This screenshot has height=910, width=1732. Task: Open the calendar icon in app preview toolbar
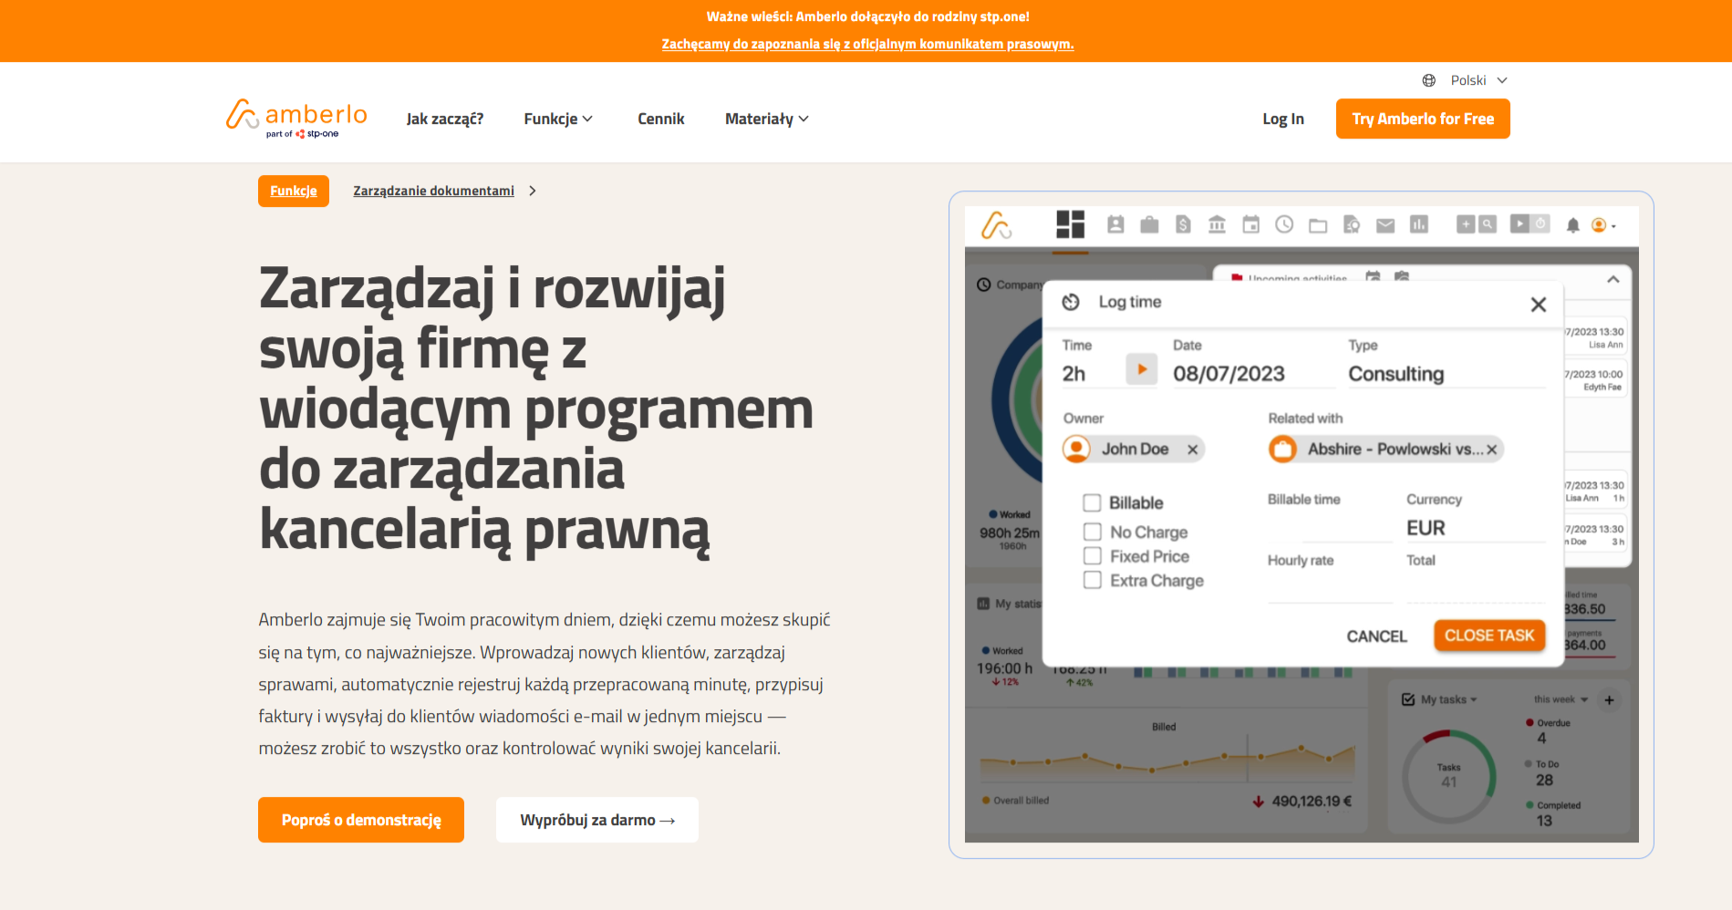pyautogui.click(x=1250, y=224)
